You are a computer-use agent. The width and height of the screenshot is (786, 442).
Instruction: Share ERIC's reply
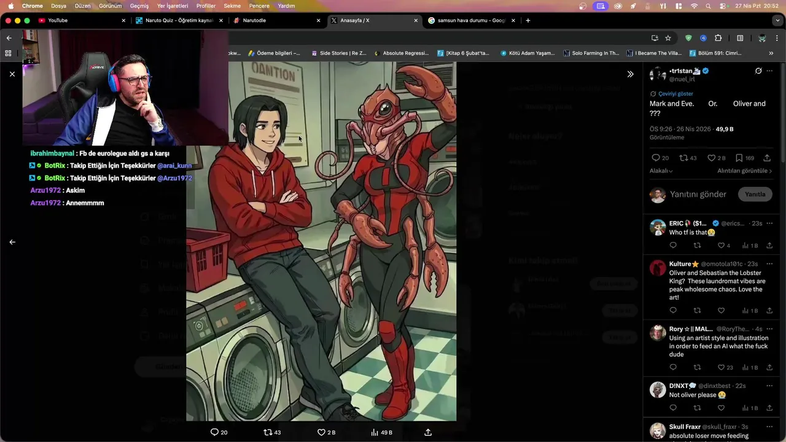coord(769,246)
